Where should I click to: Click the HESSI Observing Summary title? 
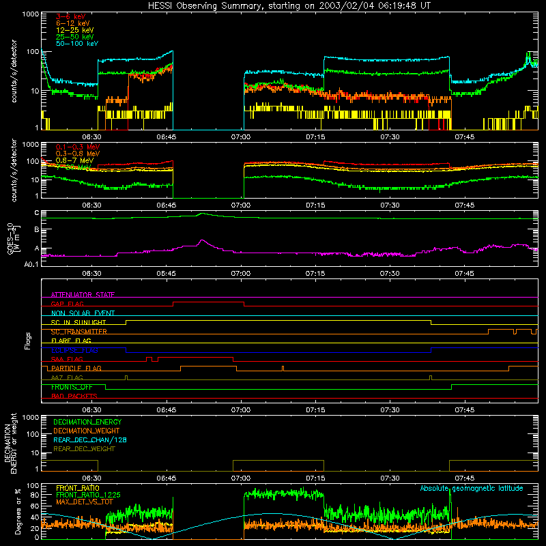289,5
